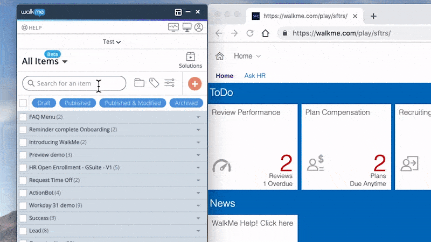The height and width of the screenshot is (242, 431).
Task: Select the Home page tab
Action: pos(225,76)
